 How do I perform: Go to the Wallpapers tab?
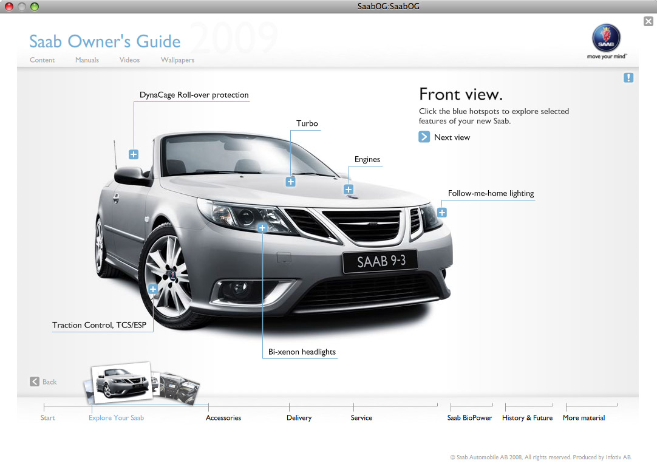178,60
